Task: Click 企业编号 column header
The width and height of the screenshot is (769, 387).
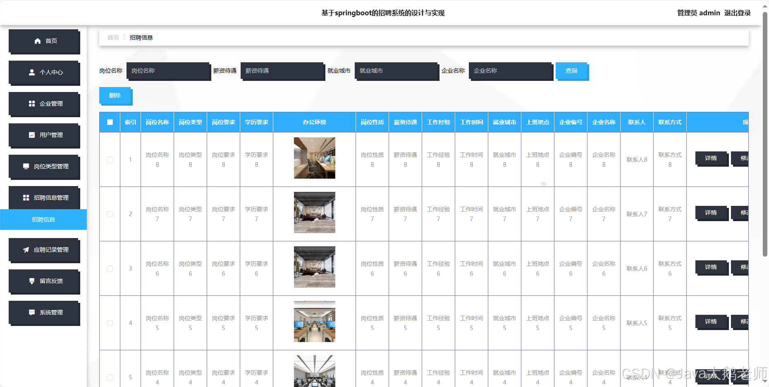Action: point(571,122)
